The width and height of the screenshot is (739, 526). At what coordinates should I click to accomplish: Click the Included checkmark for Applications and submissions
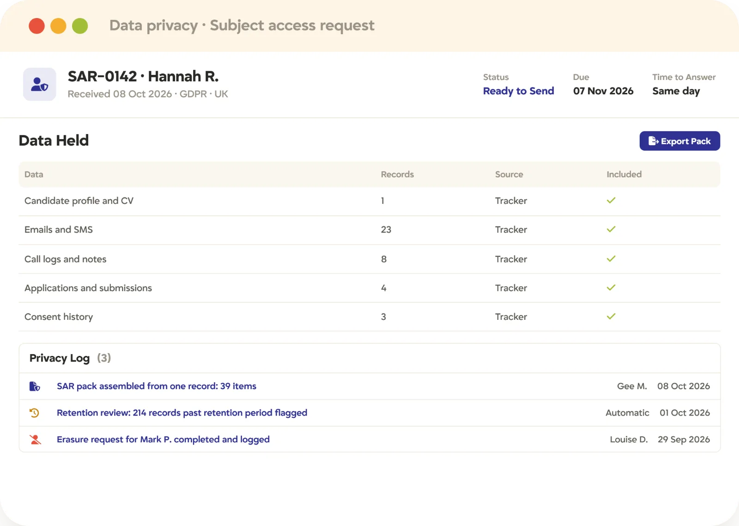click(611, 287)
